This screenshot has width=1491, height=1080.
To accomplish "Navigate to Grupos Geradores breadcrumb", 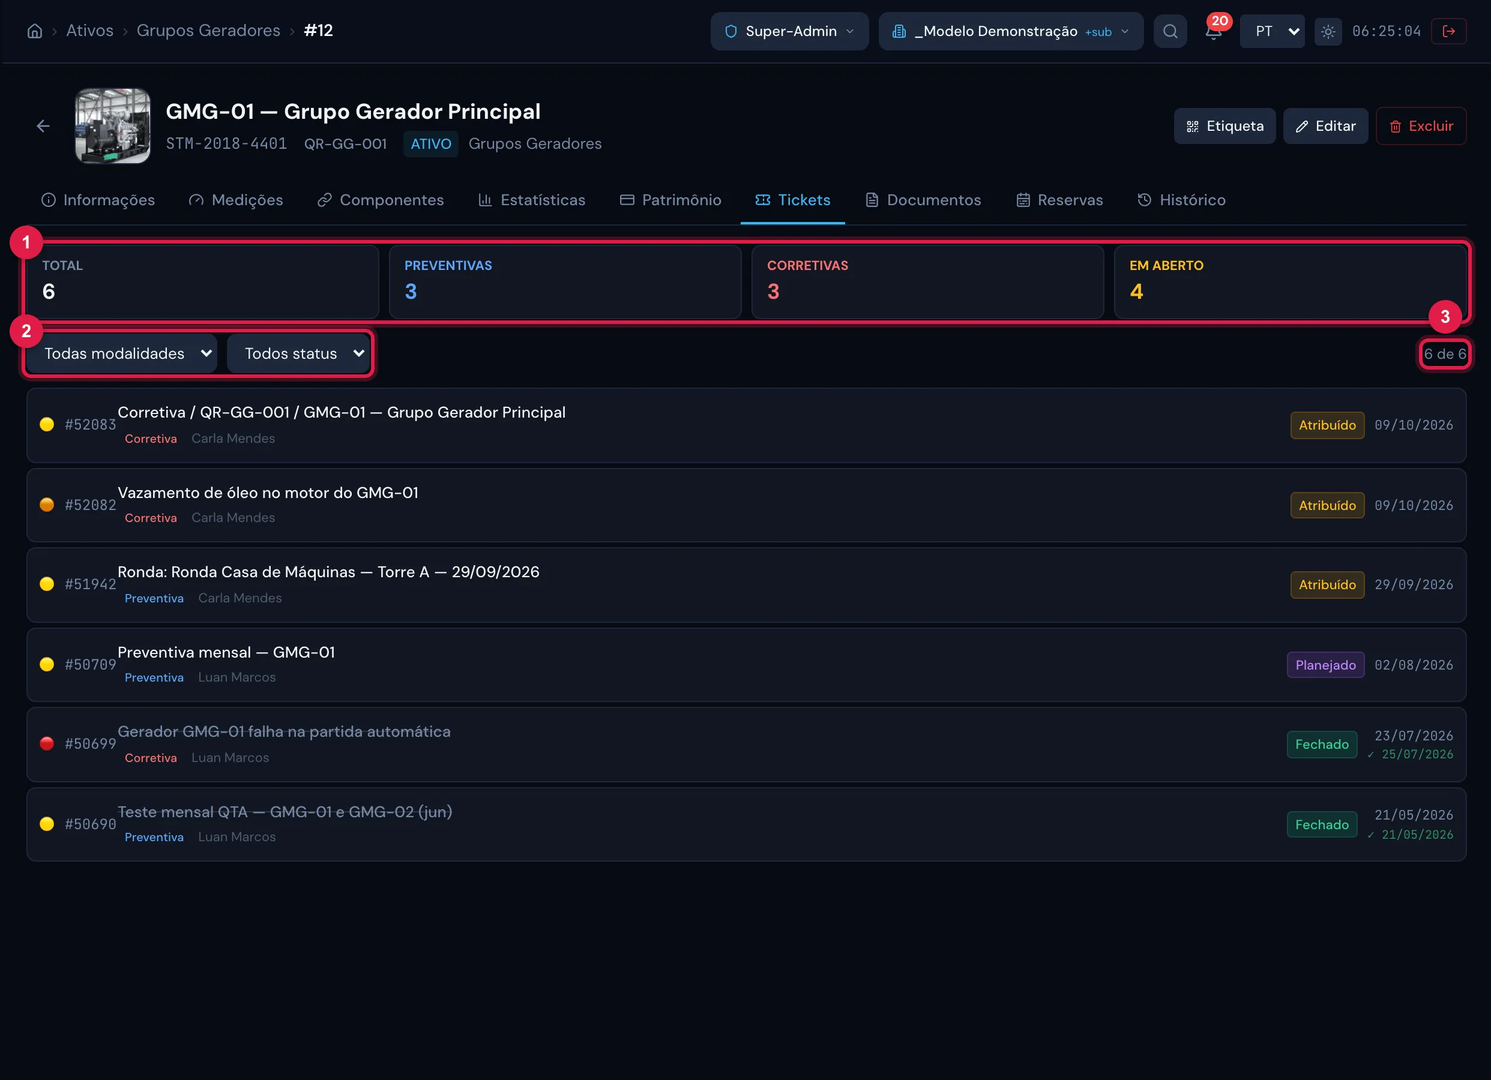I will pos(208,31).
